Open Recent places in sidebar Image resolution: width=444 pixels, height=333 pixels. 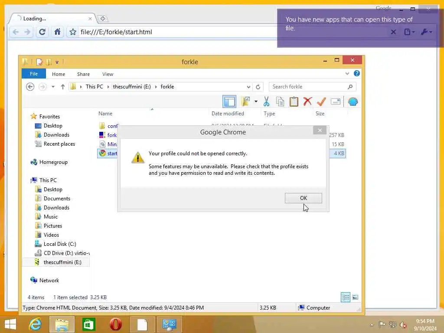pos(59,144)
